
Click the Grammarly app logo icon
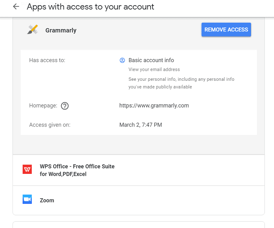pos(32,30)
